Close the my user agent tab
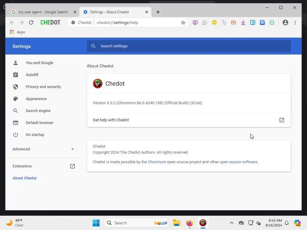The image size is (307, 230). point(75,12)
